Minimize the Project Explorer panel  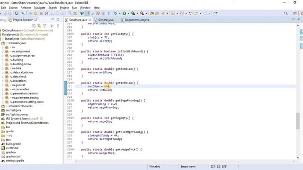[53, 19]
